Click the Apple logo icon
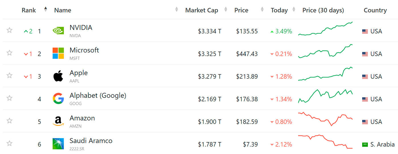The image size is (398, 154). pos(58,76)
